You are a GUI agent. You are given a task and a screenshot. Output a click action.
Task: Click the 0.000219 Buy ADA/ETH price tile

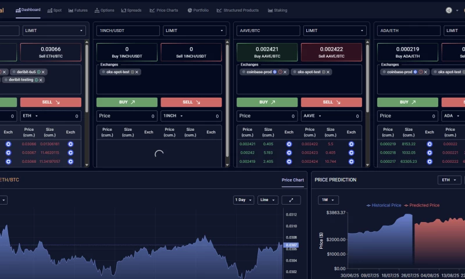click(407, 52)
